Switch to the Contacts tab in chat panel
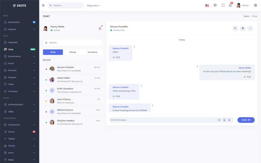This screenshot has height=163, width=261. [93, 52]
